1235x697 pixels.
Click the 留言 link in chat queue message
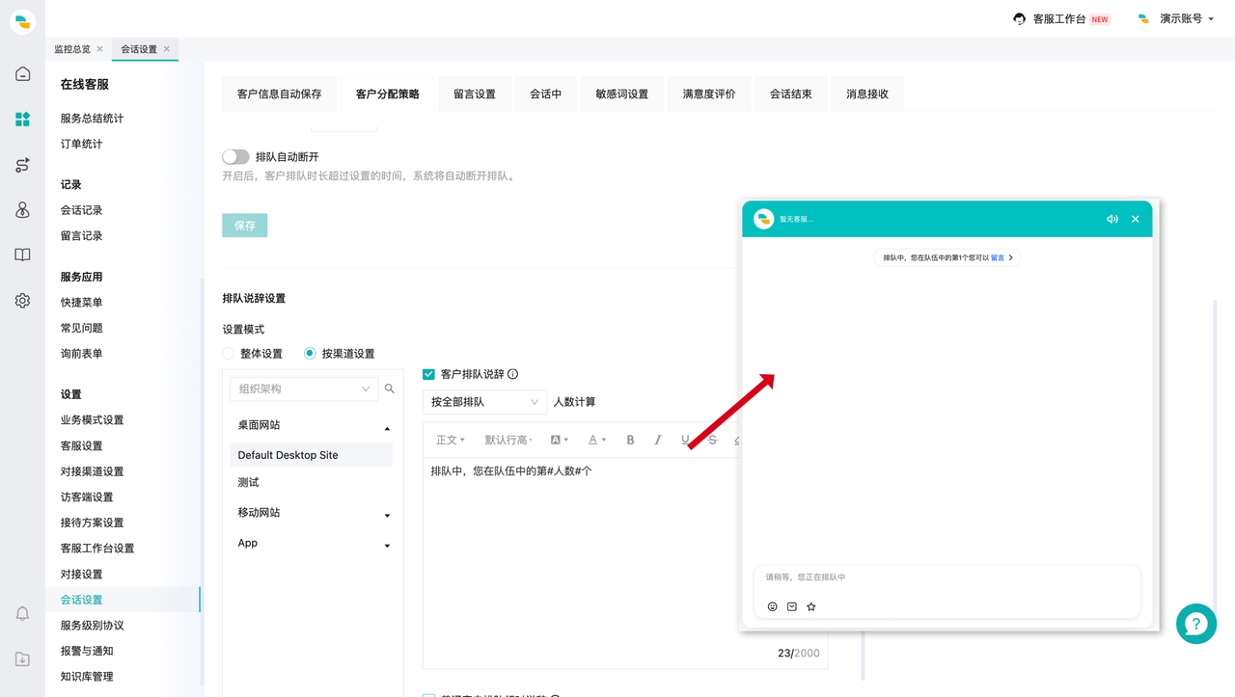point(997,257)
